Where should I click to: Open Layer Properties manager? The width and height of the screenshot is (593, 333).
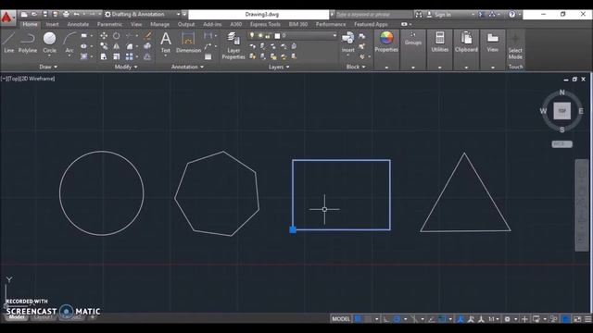pos(233,45)
